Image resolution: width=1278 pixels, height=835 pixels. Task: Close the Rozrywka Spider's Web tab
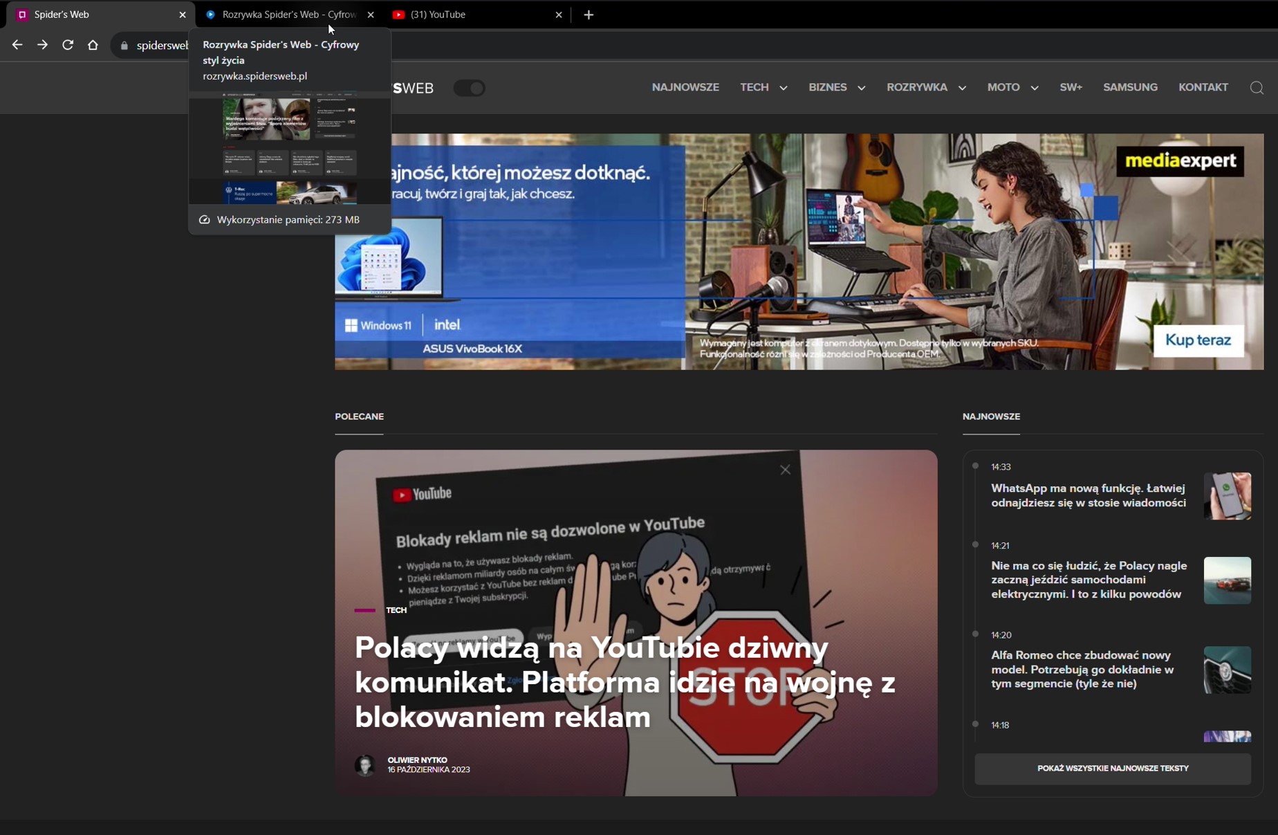click(x=371, y=15)
